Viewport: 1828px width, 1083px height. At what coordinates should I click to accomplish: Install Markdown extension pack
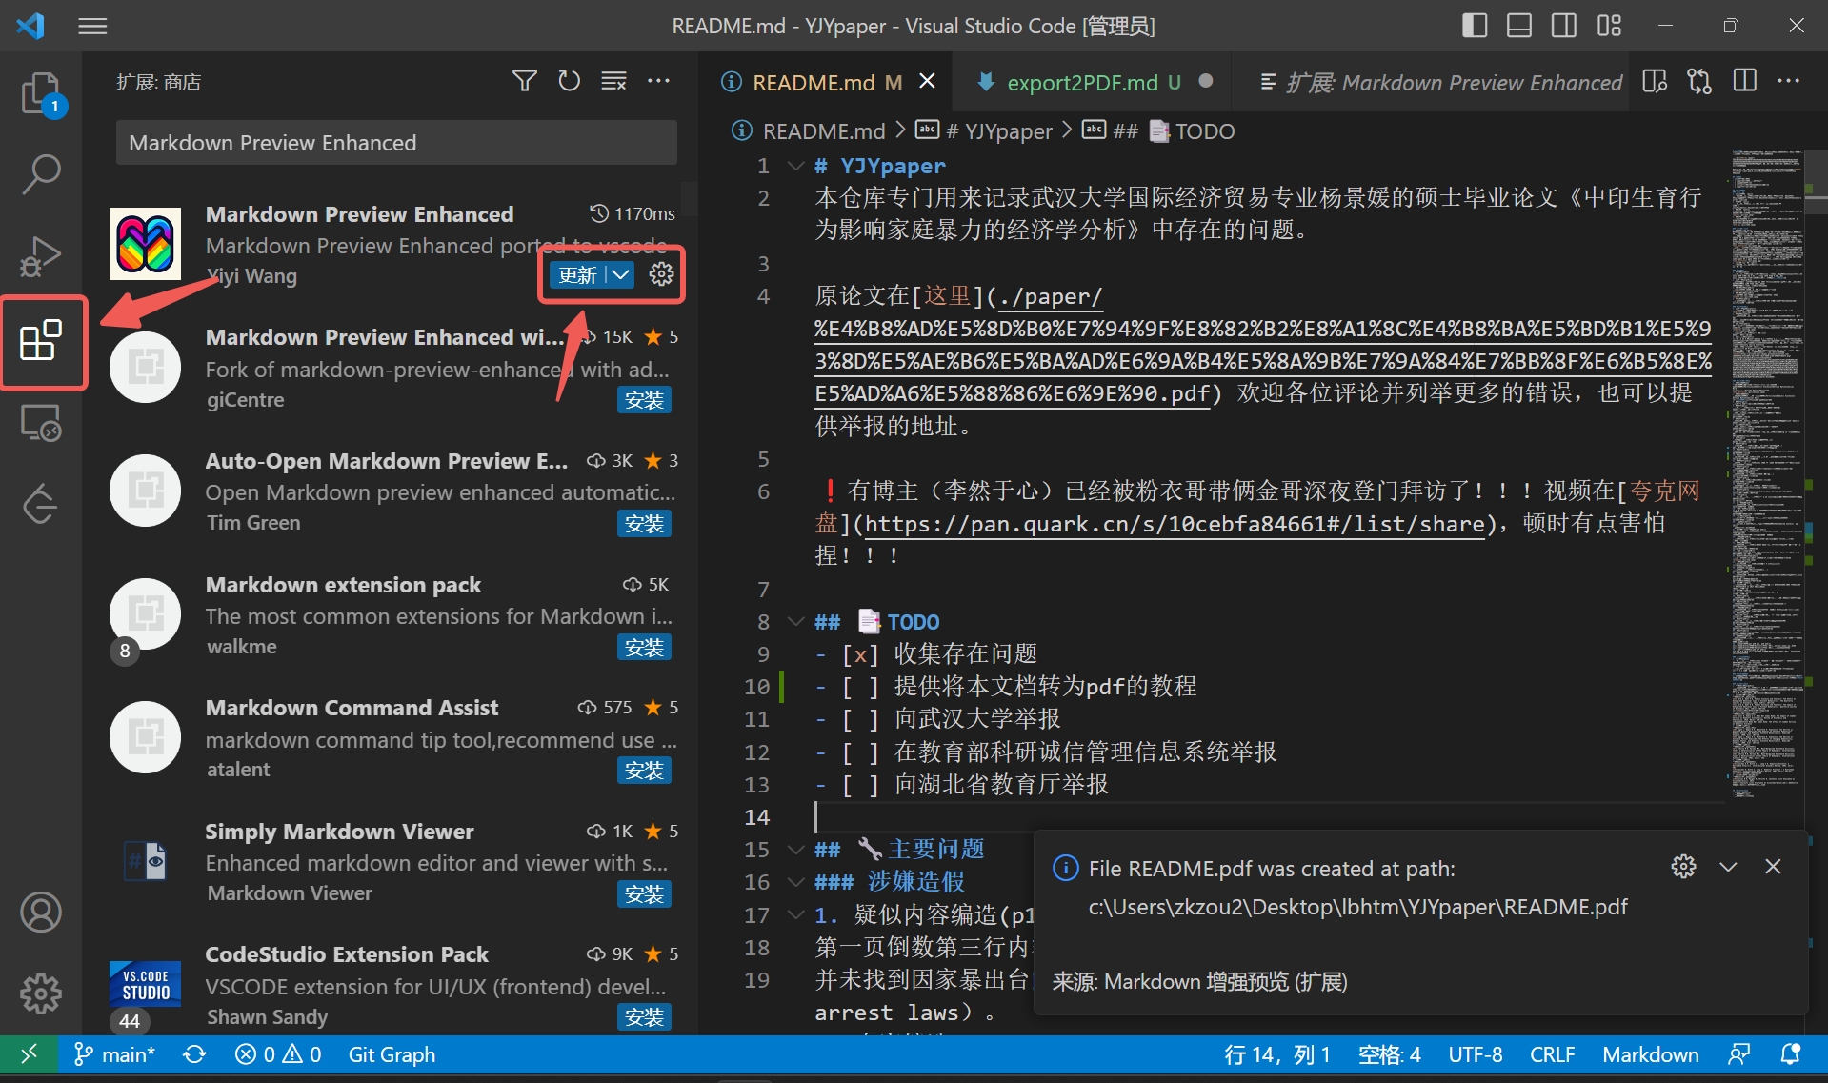(645, 648)
